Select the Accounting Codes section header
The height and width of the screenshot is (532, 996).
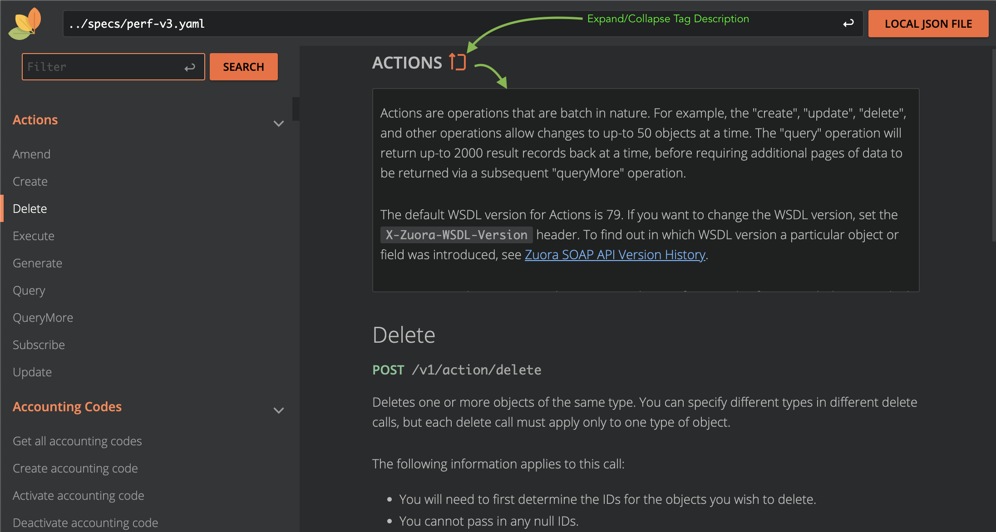pyautogui.click(x=67, y=407)
